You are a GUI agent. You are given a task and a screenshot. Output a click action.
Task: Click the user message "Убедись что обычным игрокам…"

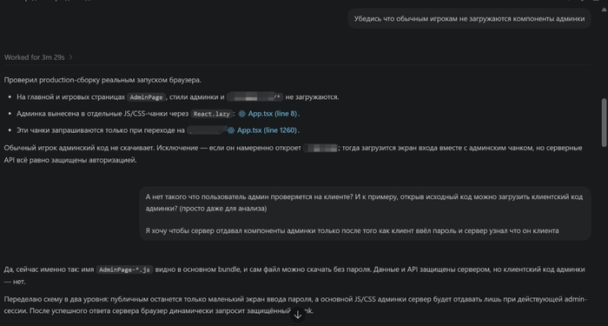coord(469,18)
